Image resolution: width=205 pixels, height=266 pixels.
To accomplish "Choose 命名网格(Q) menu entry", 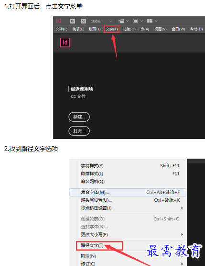I will click(128, 182).
